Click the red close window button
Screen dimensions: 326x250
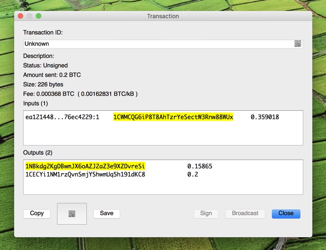click(20, 16)
